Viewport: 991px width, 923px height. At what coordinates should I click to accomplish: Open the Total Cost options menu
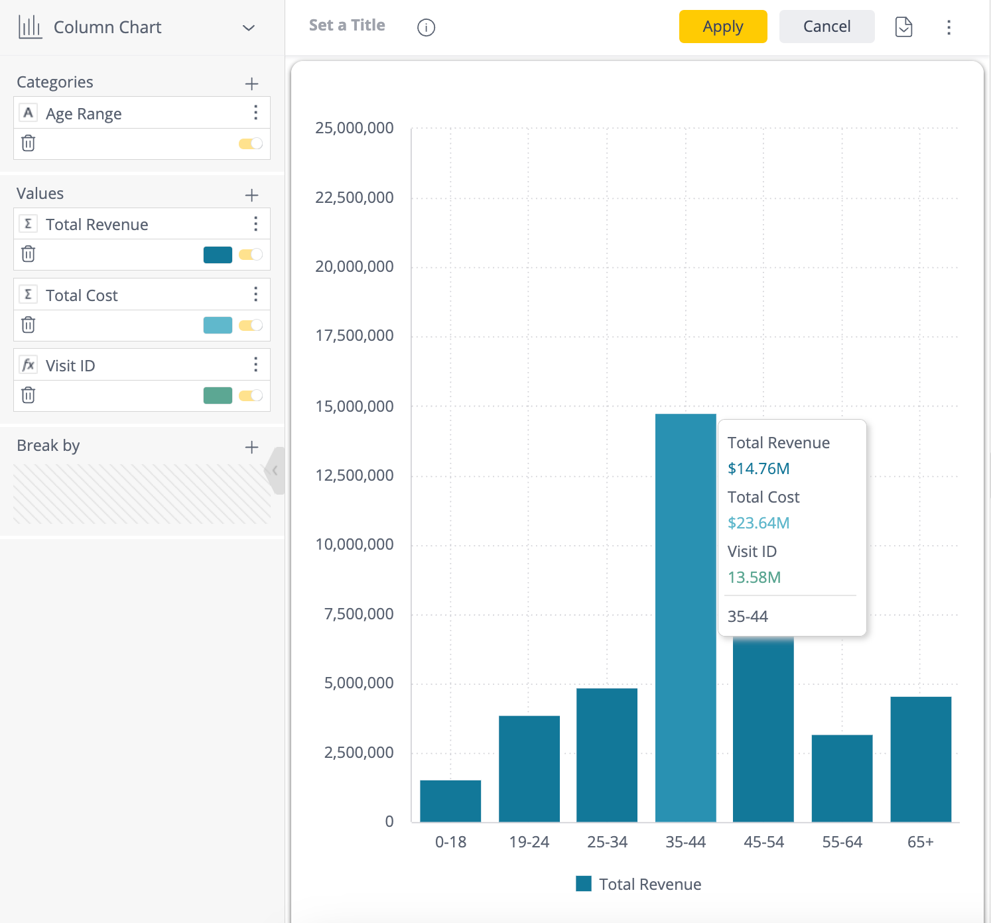tap(255, 294)
